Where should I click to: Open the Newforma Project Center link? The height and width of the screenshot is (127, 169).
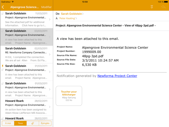pos(117,76)
